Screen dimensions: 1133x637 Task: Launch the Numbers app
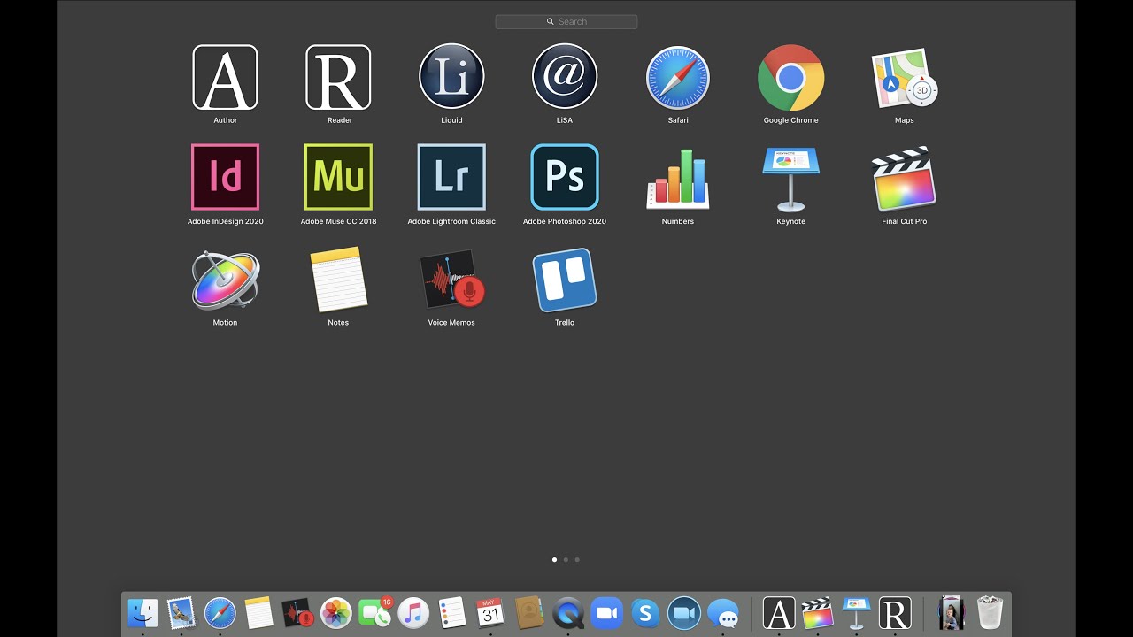pyautogui.click(x=678, y=179)
